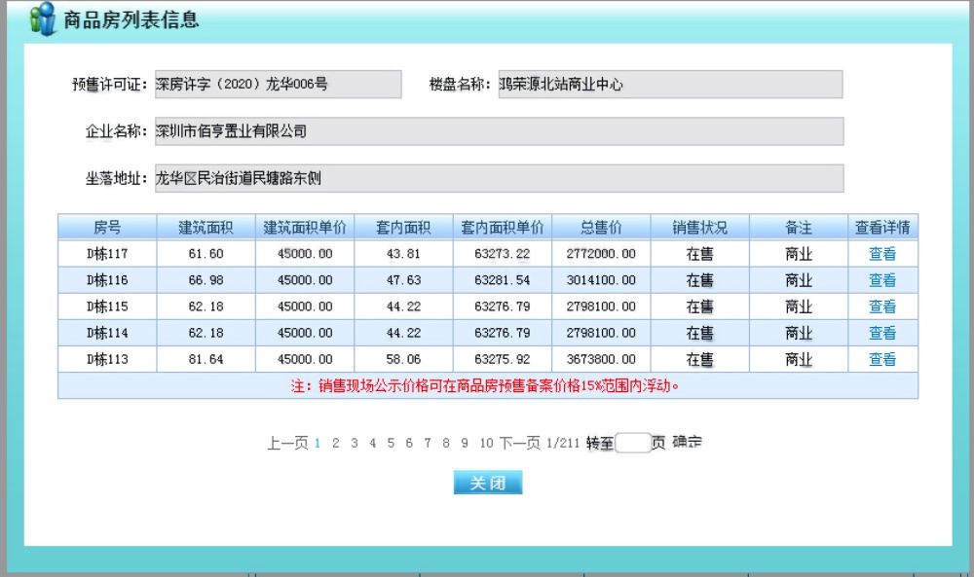The image size is (974, 577).
Task: Select page 3 in pagination
Action: coord(355,443)
